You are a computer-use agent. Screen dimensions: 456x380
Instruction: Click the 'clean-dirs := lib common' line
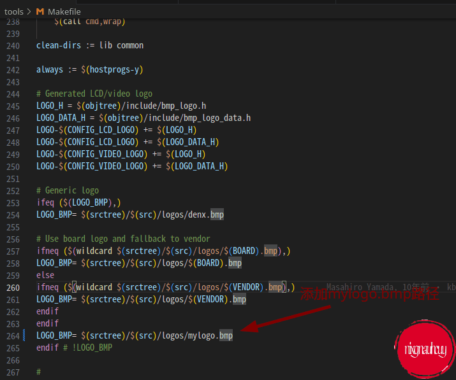90,45
